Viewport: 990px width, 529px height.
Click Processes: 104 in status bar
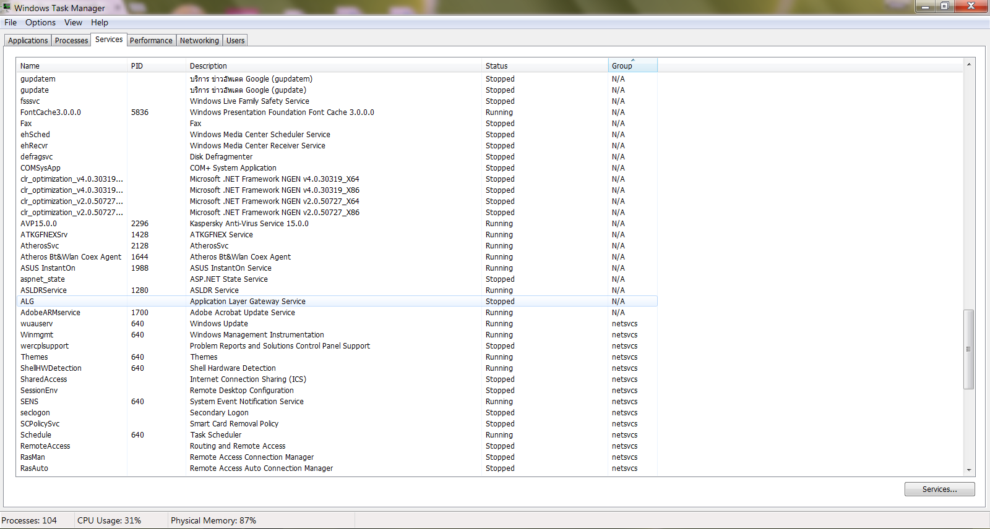click(29, 520)
